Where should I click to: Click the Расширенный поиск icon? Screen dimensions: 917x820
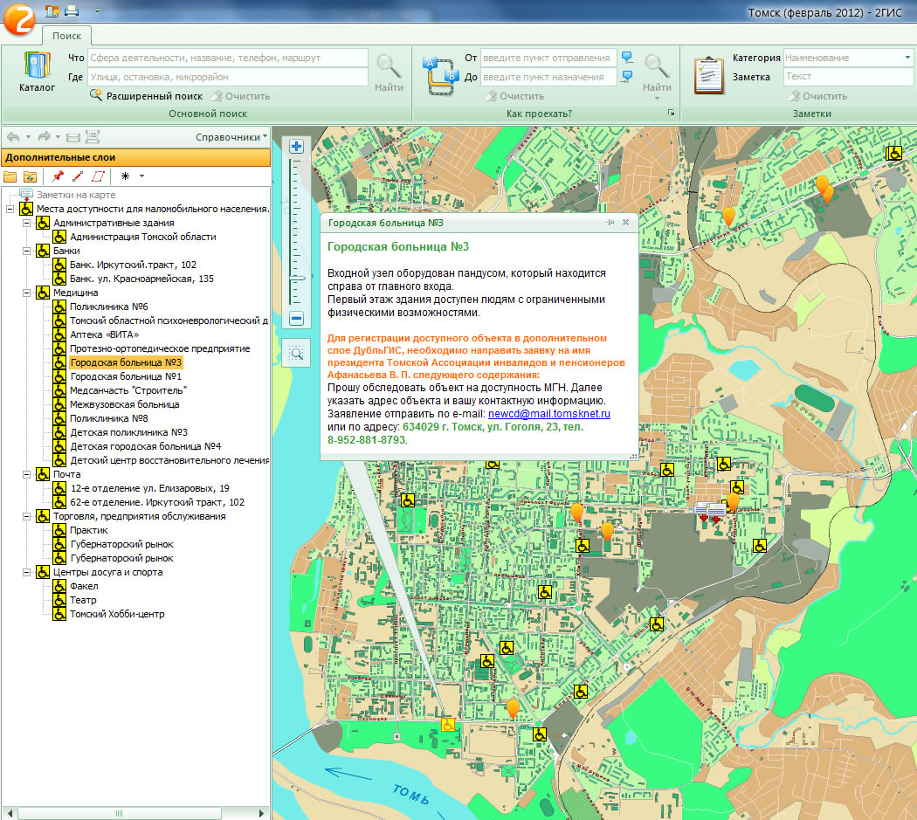pyautogui.click(x=96, y=95)
